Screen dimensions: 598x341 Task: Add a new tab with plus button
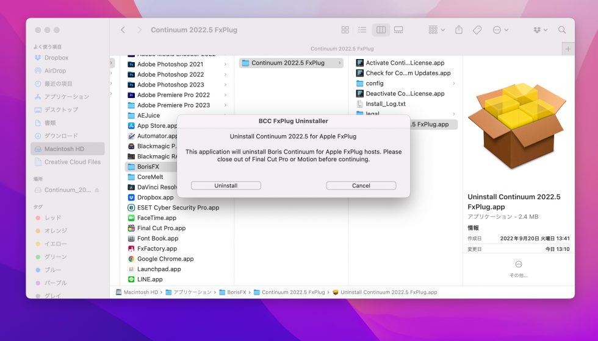(568, 49)
